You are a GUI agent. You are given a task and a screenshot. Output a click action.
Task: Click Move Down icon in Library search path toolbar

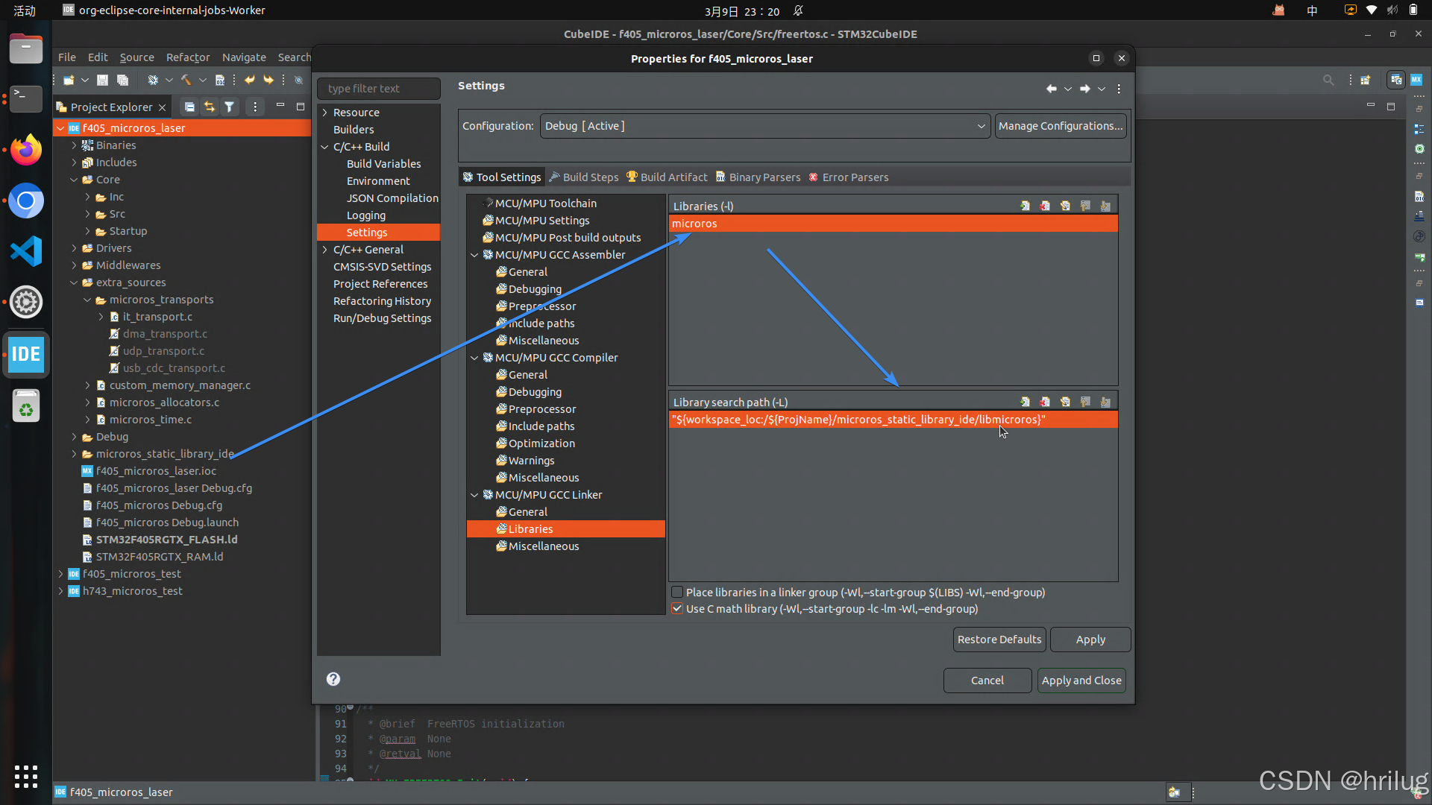pyautogui.click(x=1105, y=402)
